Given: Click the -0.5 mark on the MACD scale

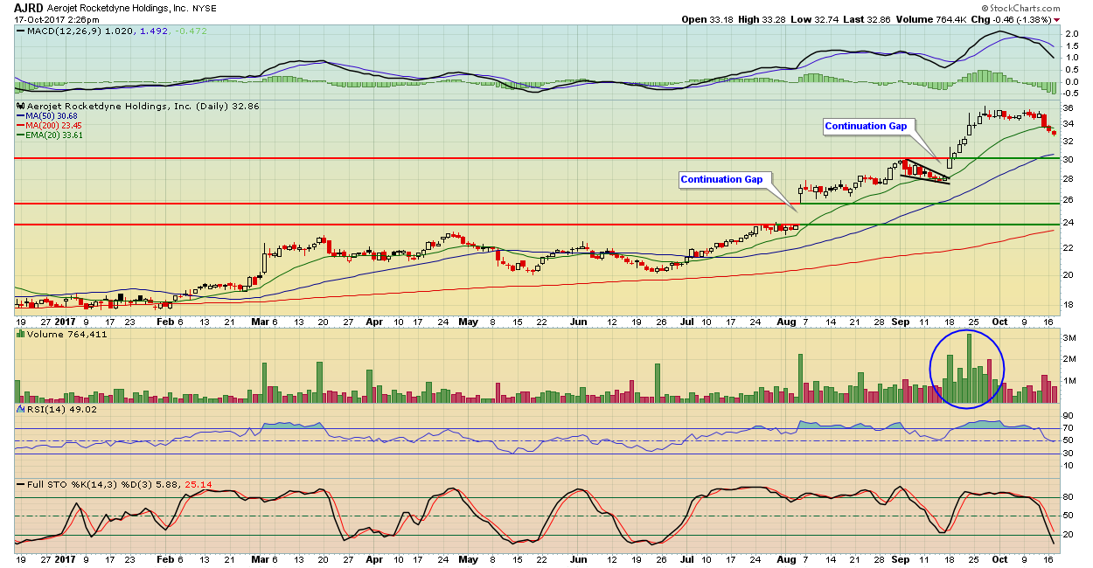Looking at the screenshot, I should click(1072, 93).
